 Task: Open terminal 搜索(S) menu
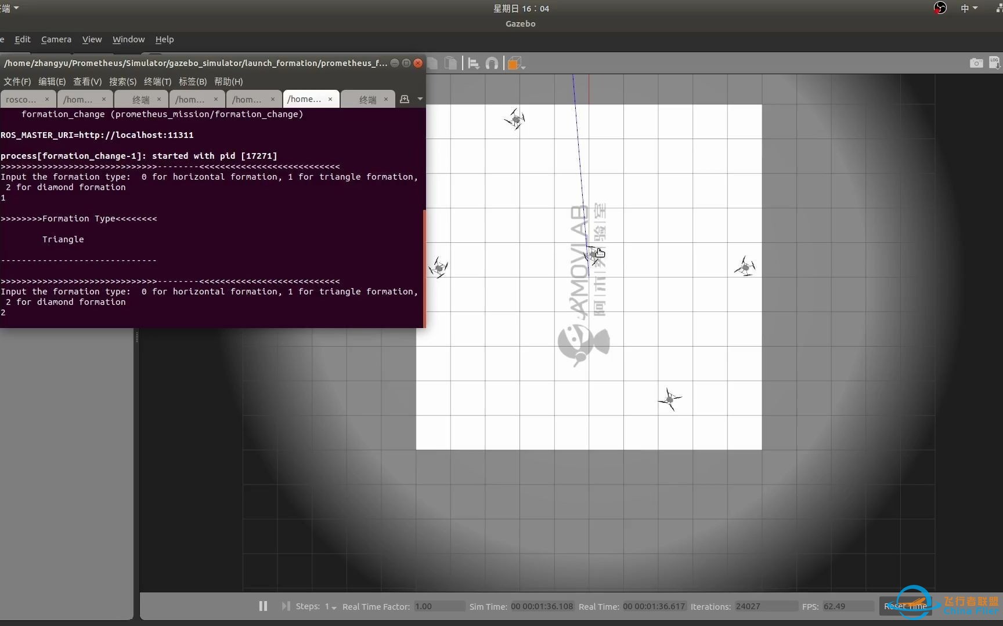click(122, 82)
